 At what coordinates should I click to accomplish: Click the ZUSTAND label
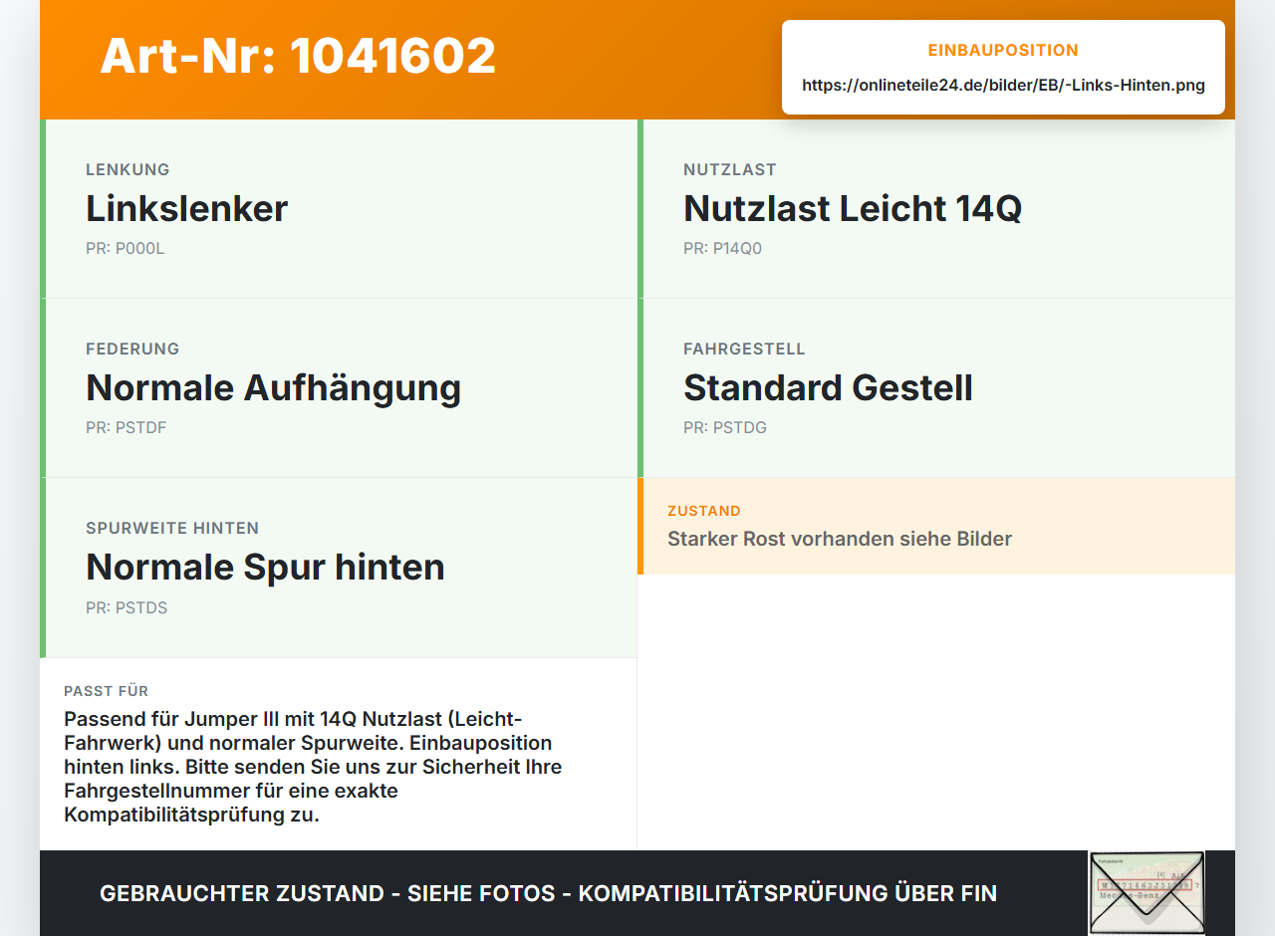pos(704,511)
